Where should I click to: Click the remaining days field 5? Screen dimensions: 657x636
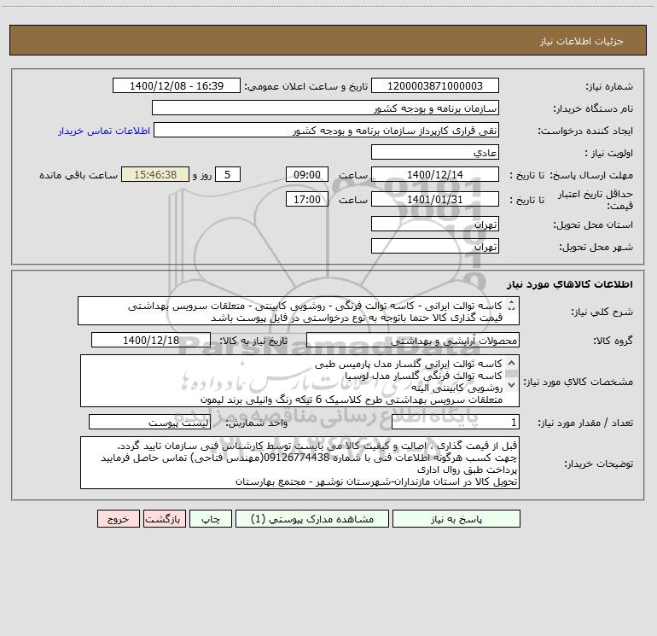(228, 174)
